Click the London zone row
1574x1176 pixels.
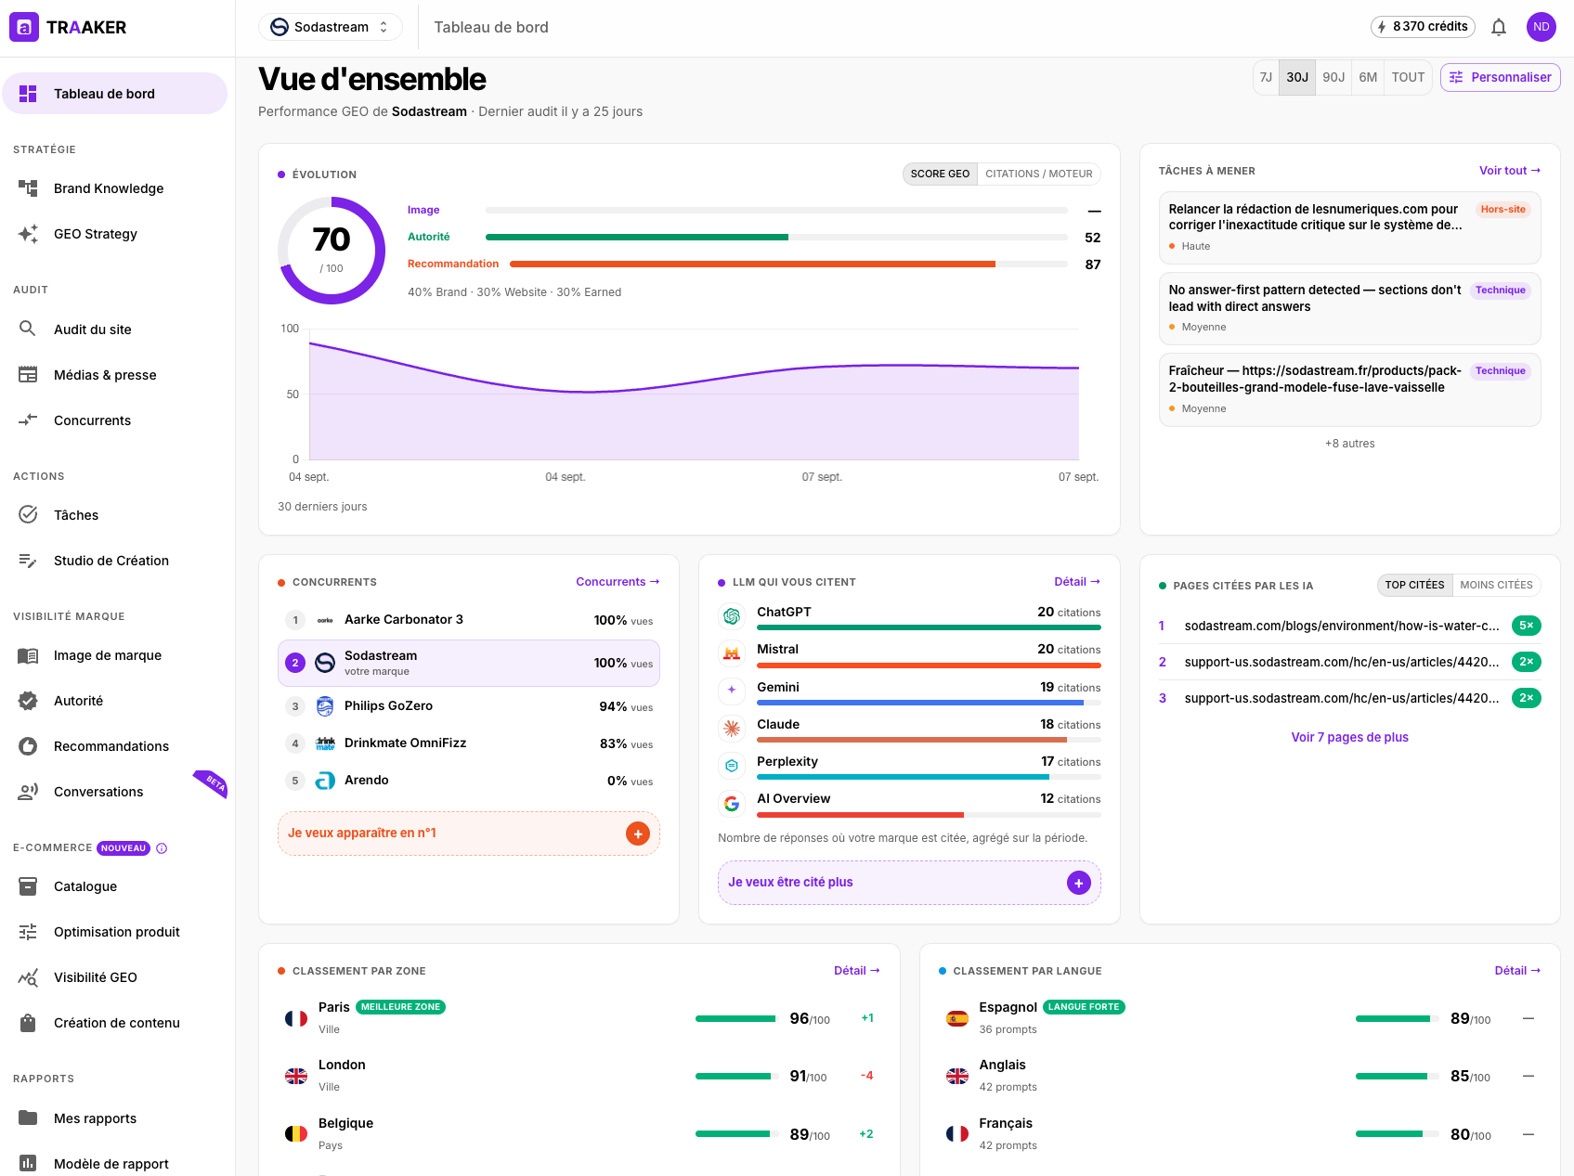coord(579,1076)
